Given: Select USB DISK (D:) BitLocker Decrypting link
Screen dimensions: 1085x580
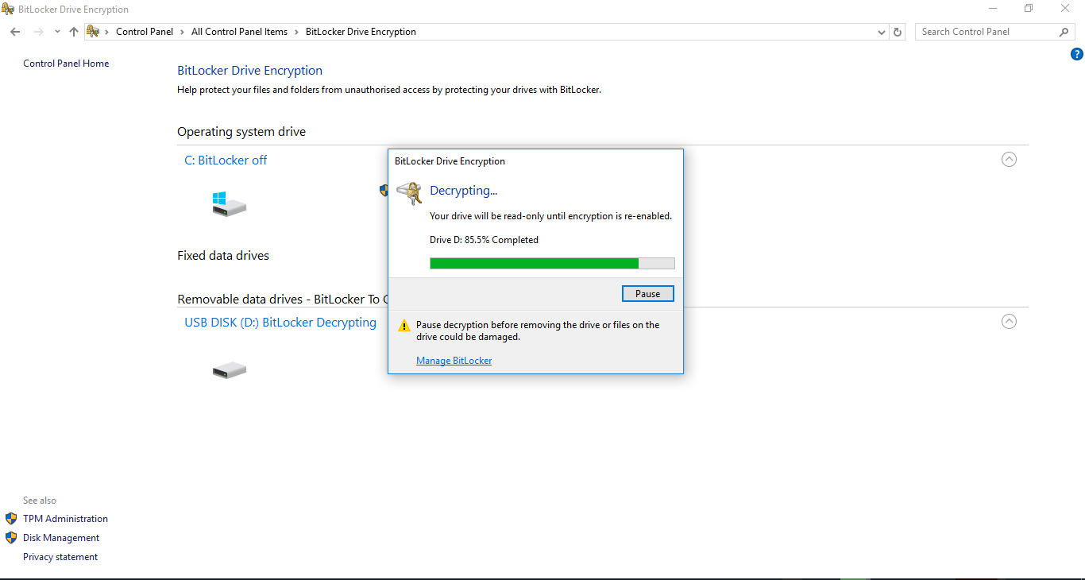Looking at the screenshot, I should click(x=280, y=323).
